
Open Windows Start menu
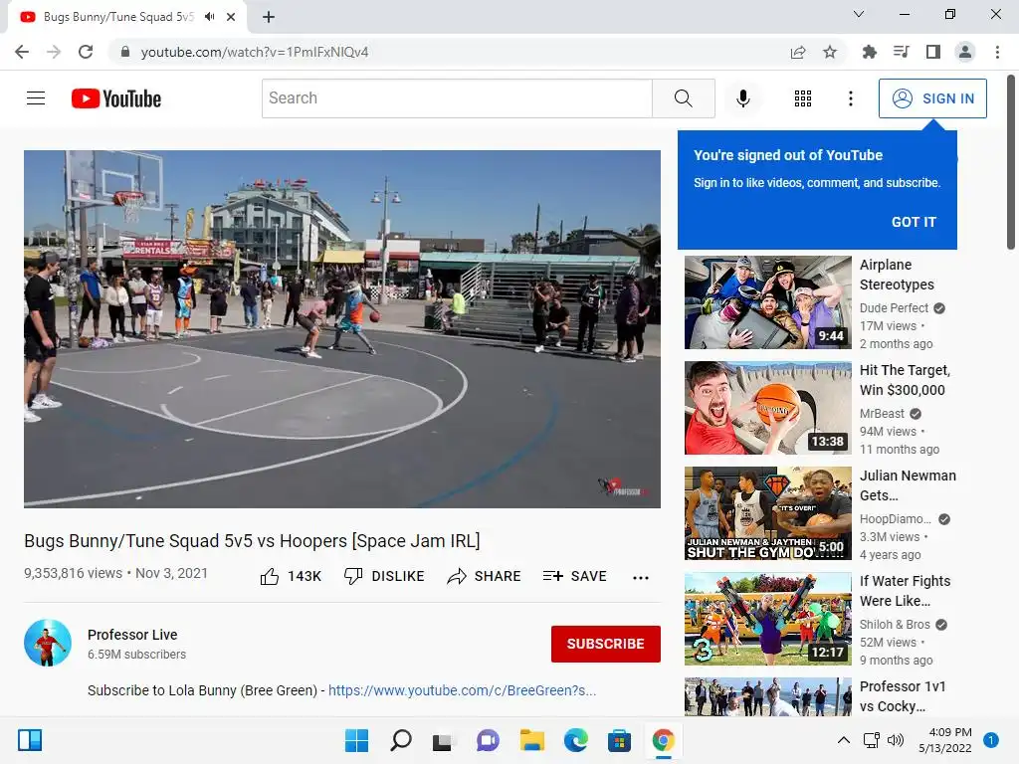tap(356, 740)
